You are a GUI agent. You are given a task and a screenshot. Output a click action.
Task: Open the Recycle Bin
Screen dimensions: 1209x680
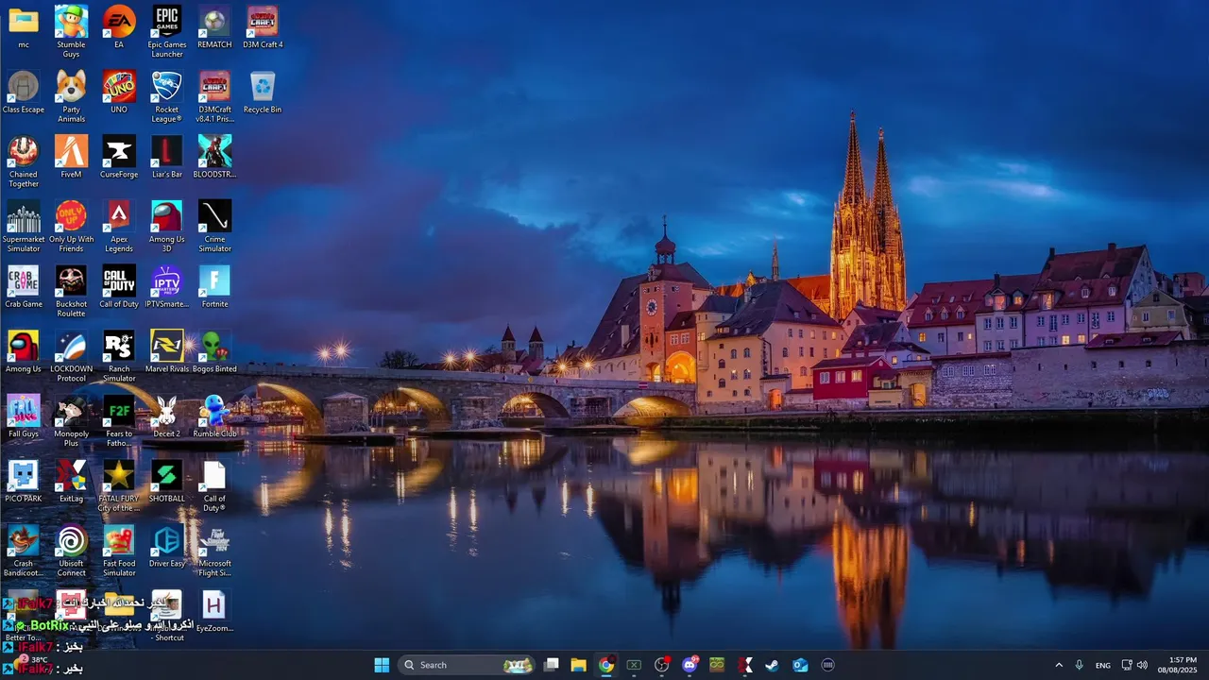263,93
